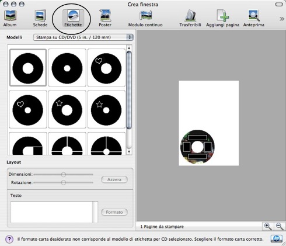Toggle toolbar with title bar pill button
Viewport: 286px width, 246px height.
(x=279, y=4)
